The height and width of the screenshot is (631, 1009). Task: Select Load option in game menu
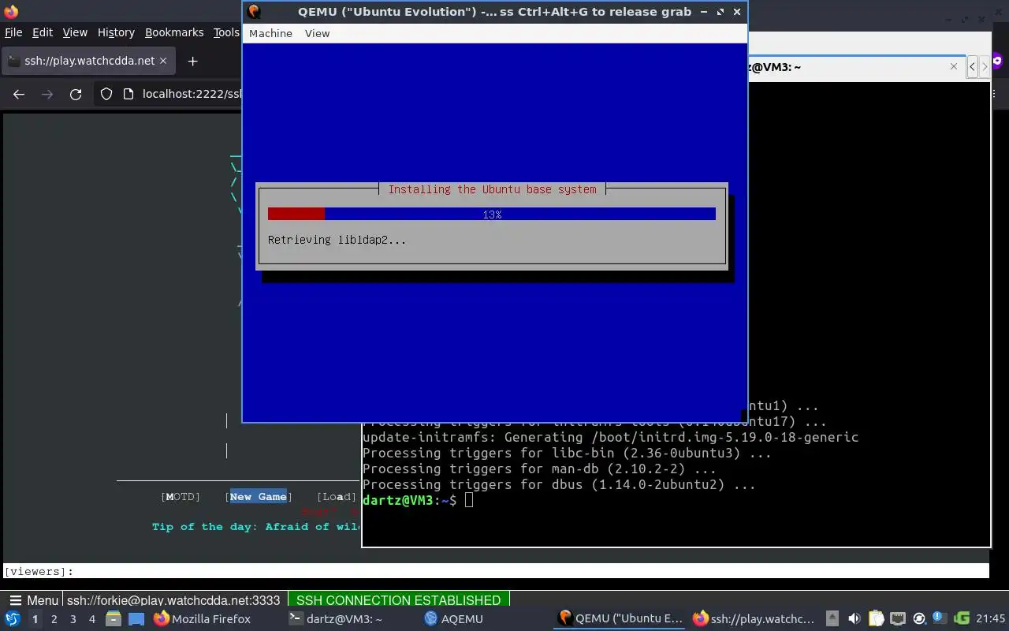(x=337, y=496)
